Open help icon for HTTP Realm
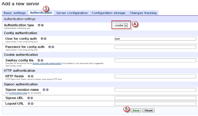Image resolution: width=198 pixels, height=116 pixels. [29, 76]
